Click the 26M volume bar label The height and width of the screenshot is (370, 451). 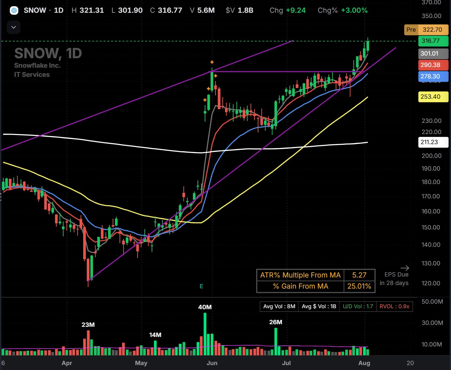(276, 322)
